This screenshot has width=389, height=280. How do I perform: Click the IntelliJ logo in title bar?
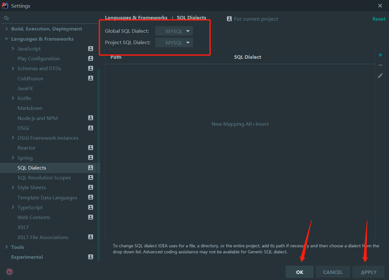click(x=5, y=5)
